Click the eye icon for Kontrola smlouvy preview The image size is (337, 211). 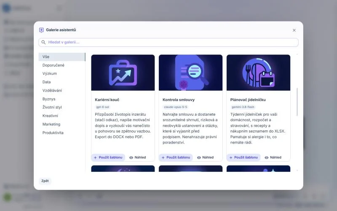(x=199, y=157)
